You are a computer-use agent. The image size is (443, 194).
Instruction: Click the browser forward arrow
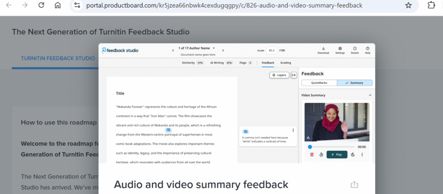(x=25, y=5)
